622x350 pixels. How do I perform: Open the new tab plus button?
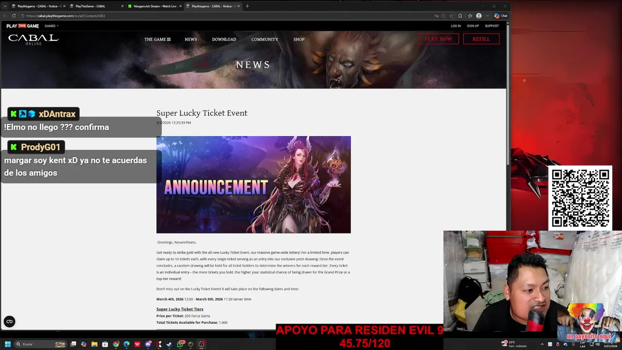[247, 6]
